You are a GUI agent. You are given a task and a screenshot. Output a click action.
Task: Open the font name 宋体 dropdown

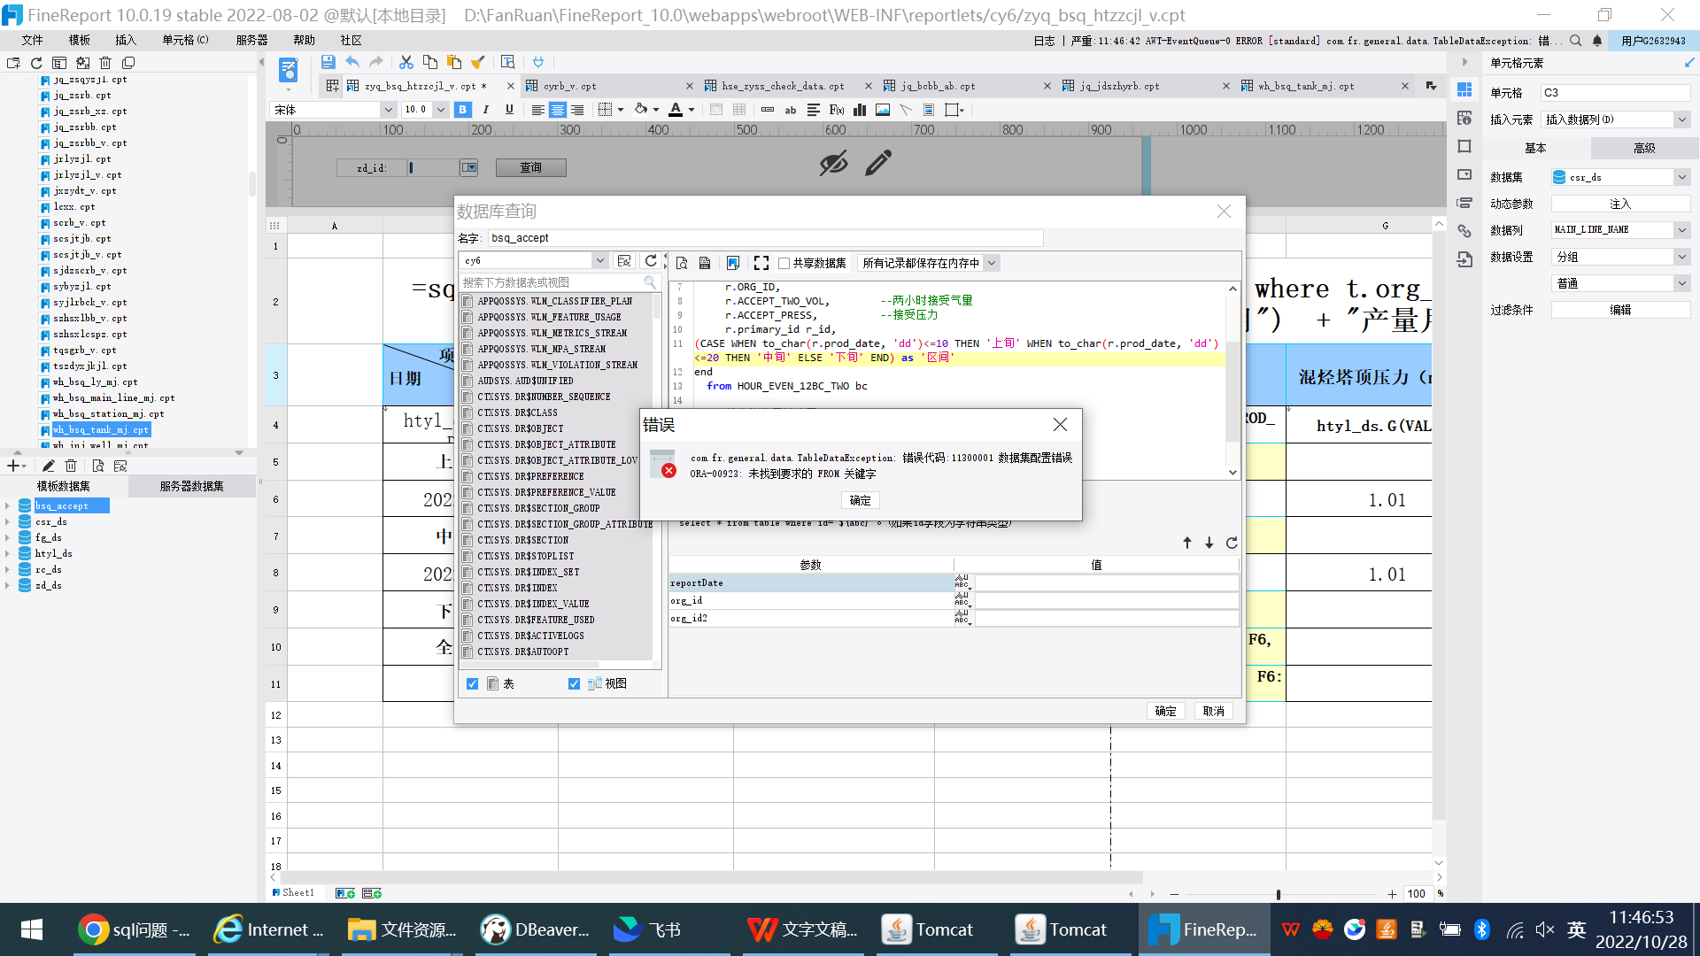click(388, 110)
